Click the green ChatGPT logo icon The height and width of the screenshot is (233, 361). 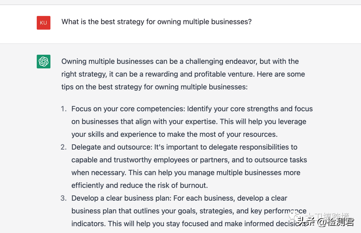(x=43, y=61)
